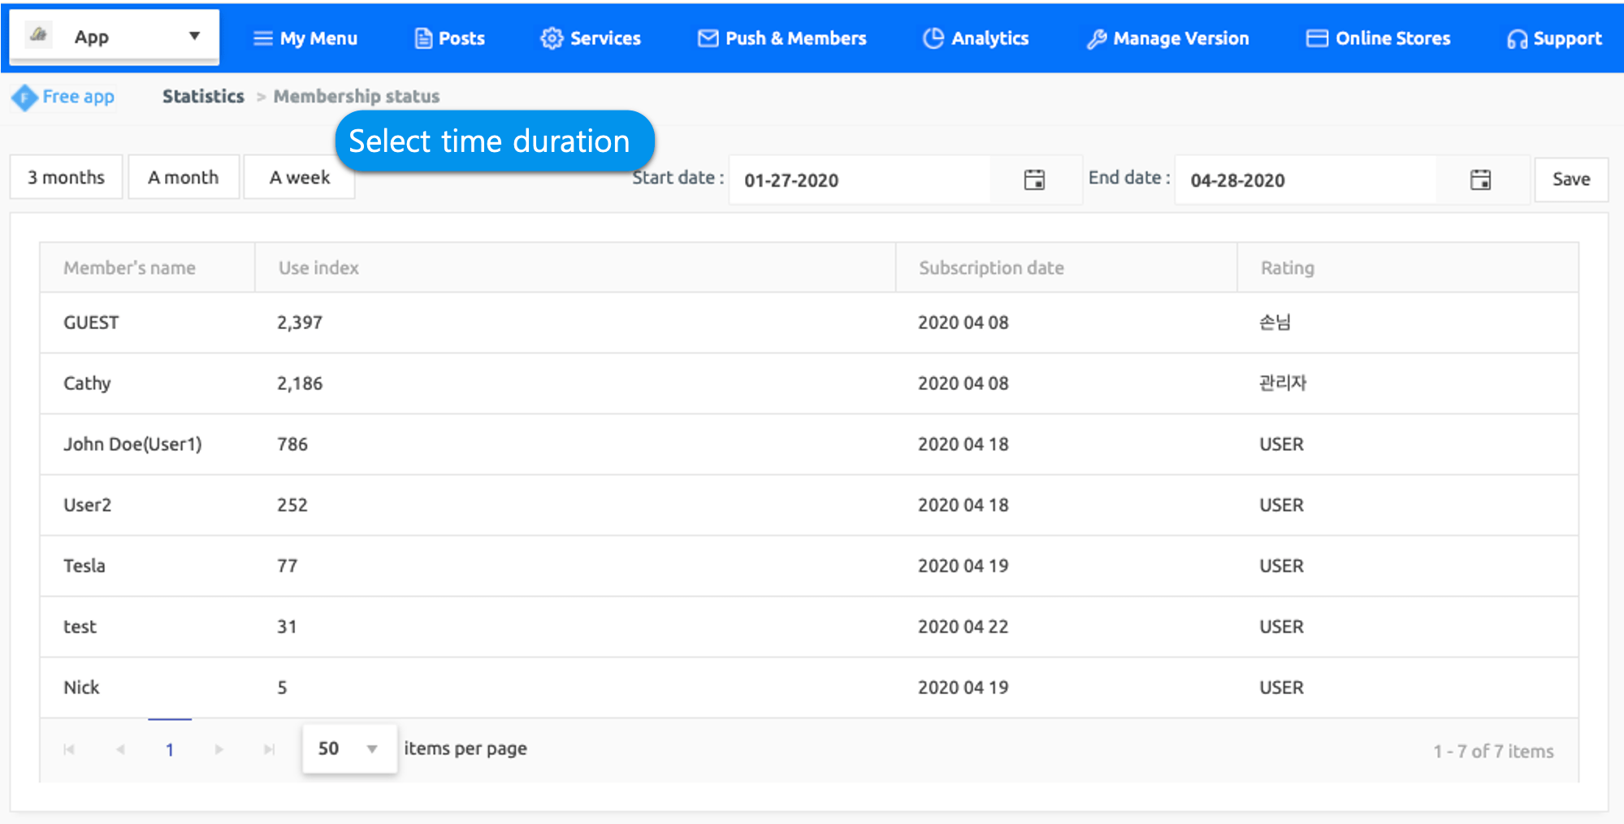Open the Start date calendar picker

pos(1034,180)
